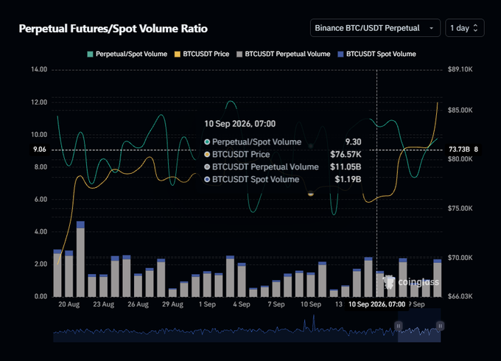
Task: Change the 1 day interval selector
Action: pos(465,28)
